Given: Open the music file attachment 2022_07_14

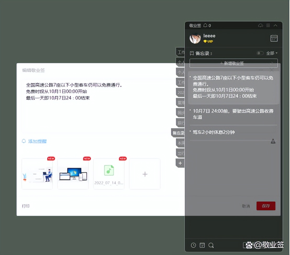Looking at the screenshot, I should click(x=109, y=174).
